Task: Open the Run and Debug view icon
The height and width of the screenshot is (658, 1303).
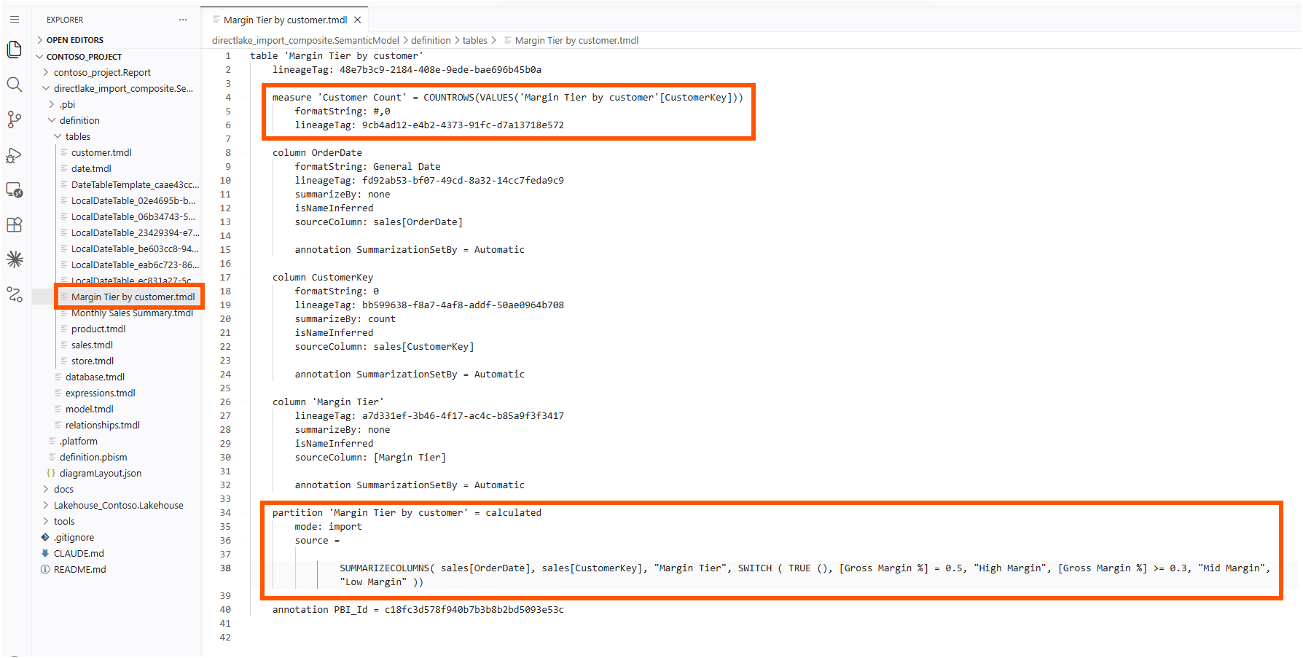Action: tap(15, 154)
